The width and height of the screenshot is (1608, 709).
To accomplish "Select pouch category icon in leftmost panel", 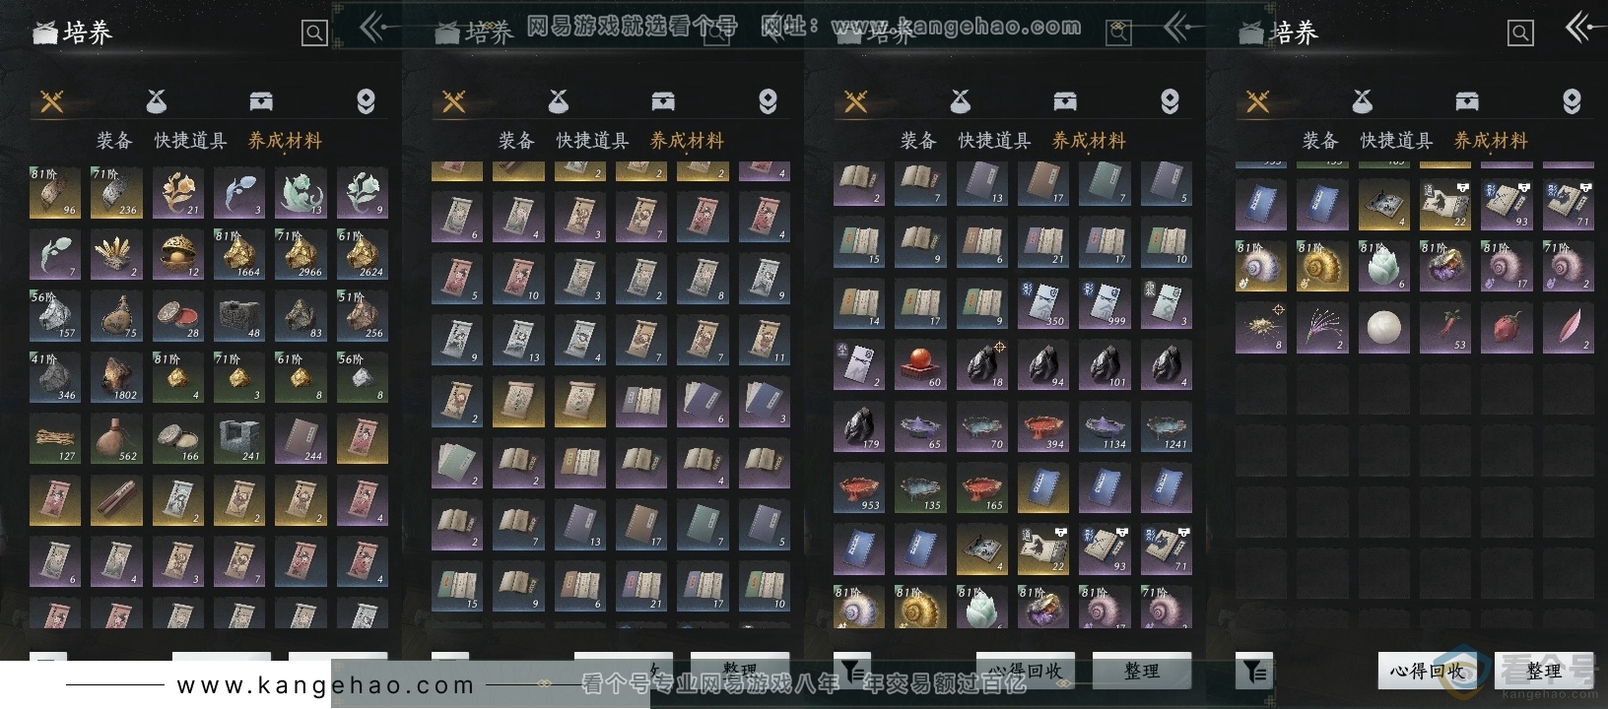I will point(157,100).
